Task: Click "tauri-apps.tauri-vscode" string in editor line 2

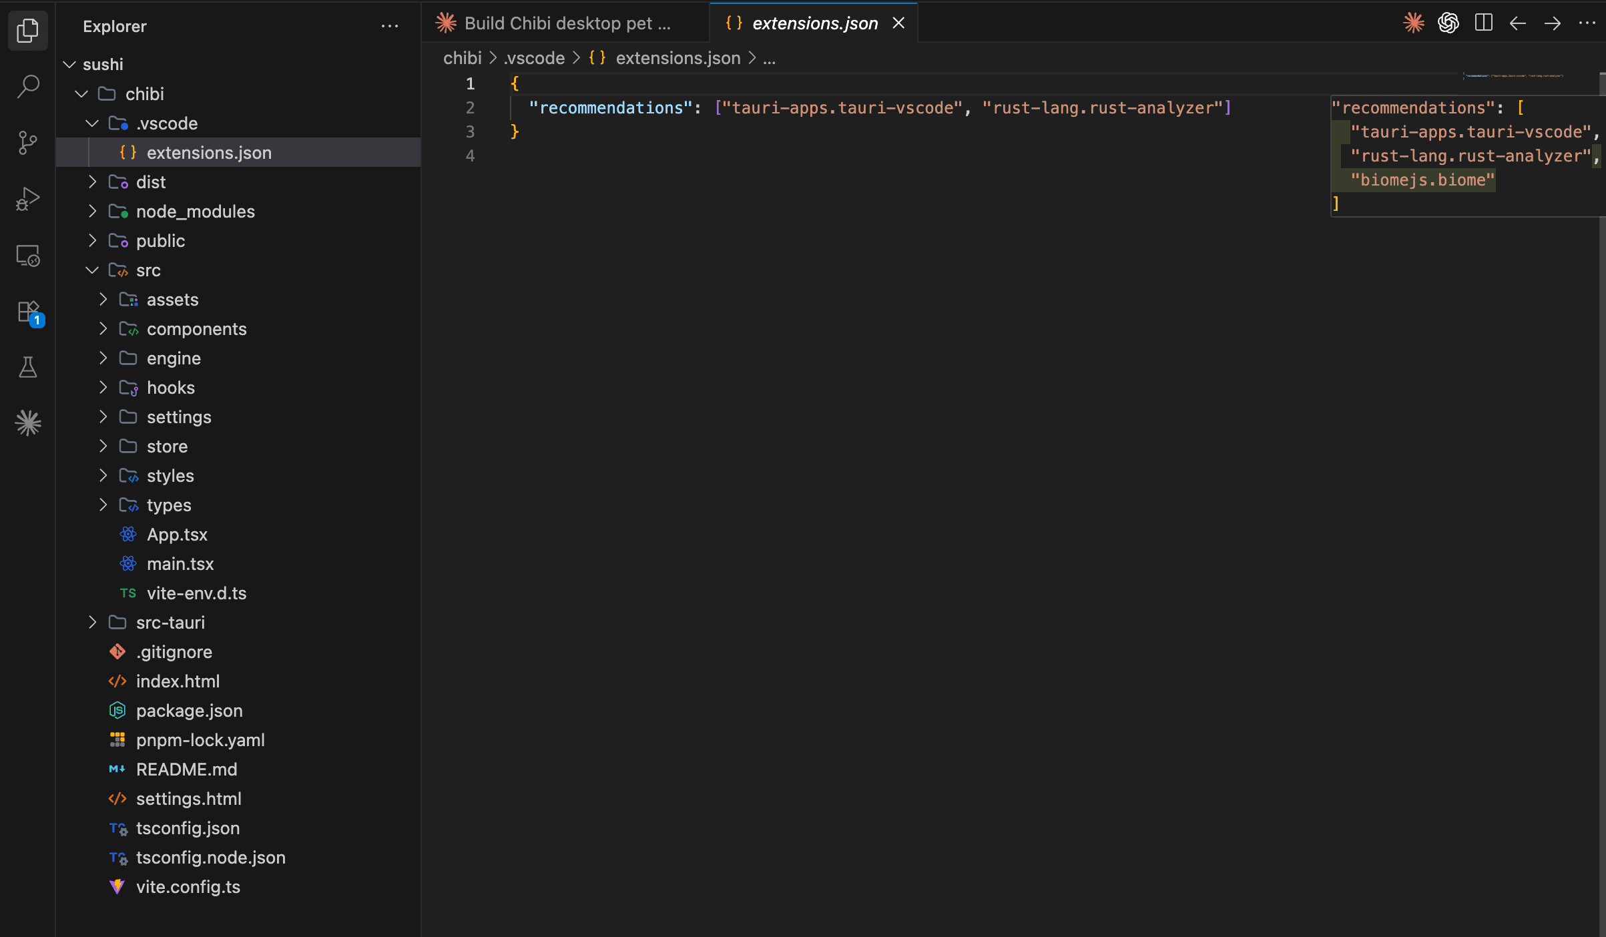Action: 842,107
